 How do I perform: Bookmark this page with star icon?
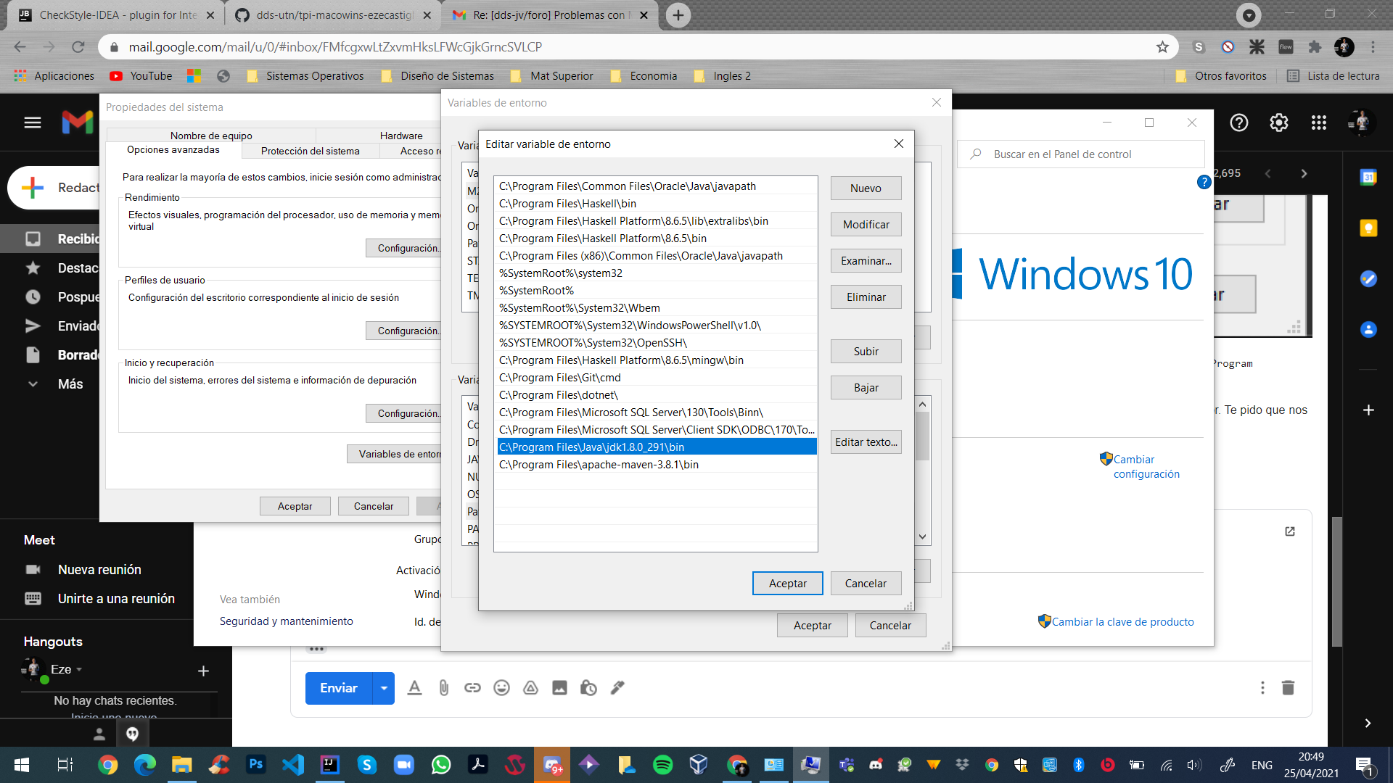coord(1162,47)
